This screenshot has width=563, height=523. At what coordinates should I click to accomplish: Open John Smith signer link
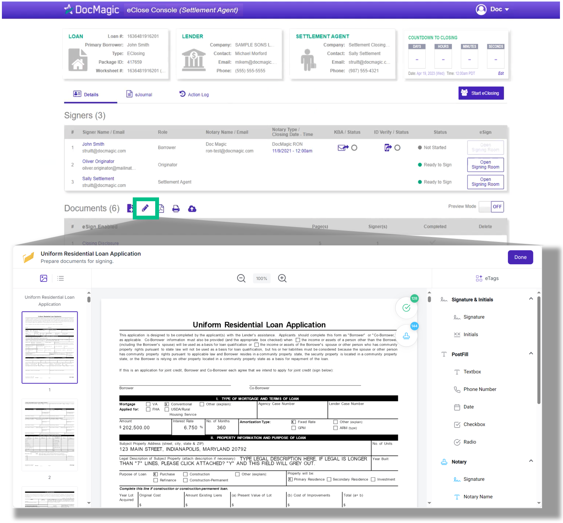pyautogui.click(x=93, y=144)
